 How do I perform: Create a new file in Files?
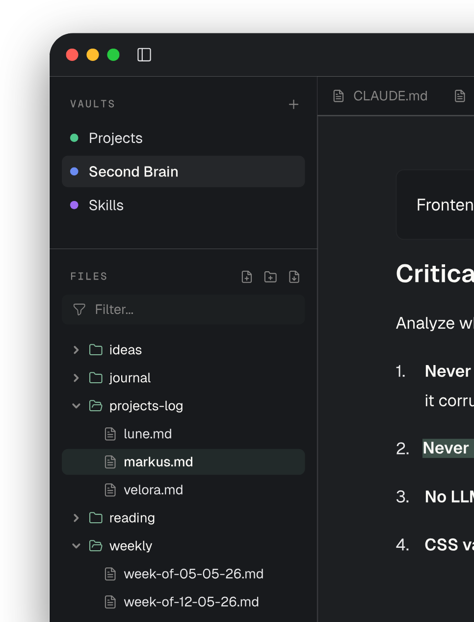pos(247,277)
